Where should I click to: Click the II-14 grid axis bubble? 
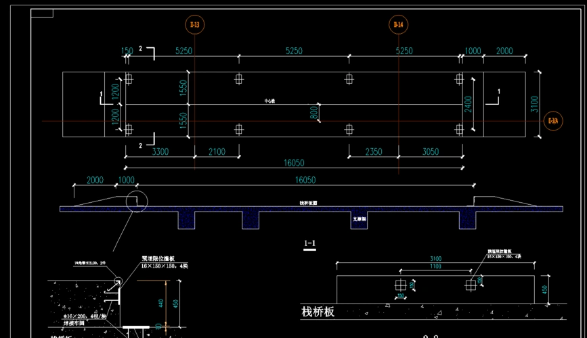tap(398, 26)
